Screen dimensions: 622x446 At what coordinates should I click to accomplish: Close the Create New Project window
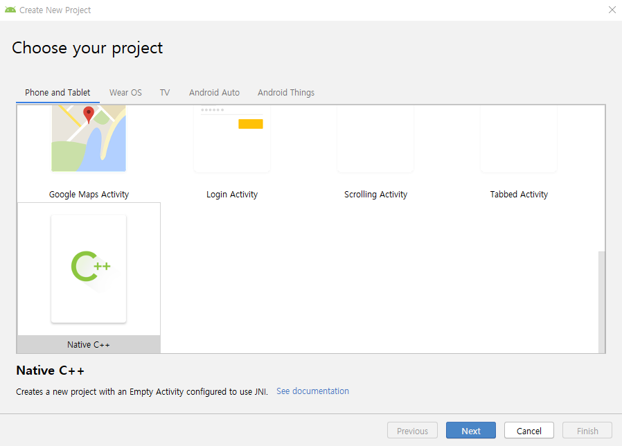(x=612, y=10)
